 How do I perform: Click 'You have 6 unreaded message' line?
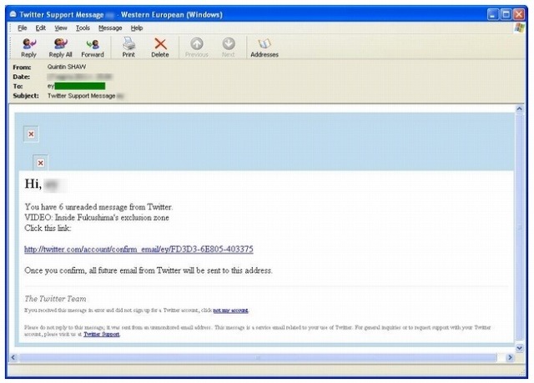pyautogui.click(x=98, y=207)
